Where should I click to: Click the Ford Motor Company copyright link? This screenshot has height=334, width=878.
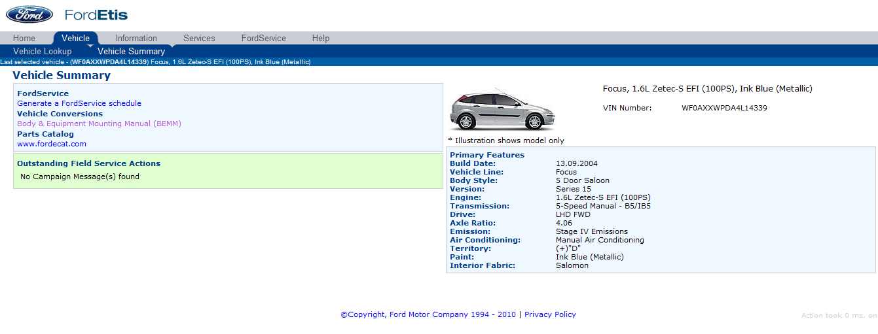click(428, 314)
